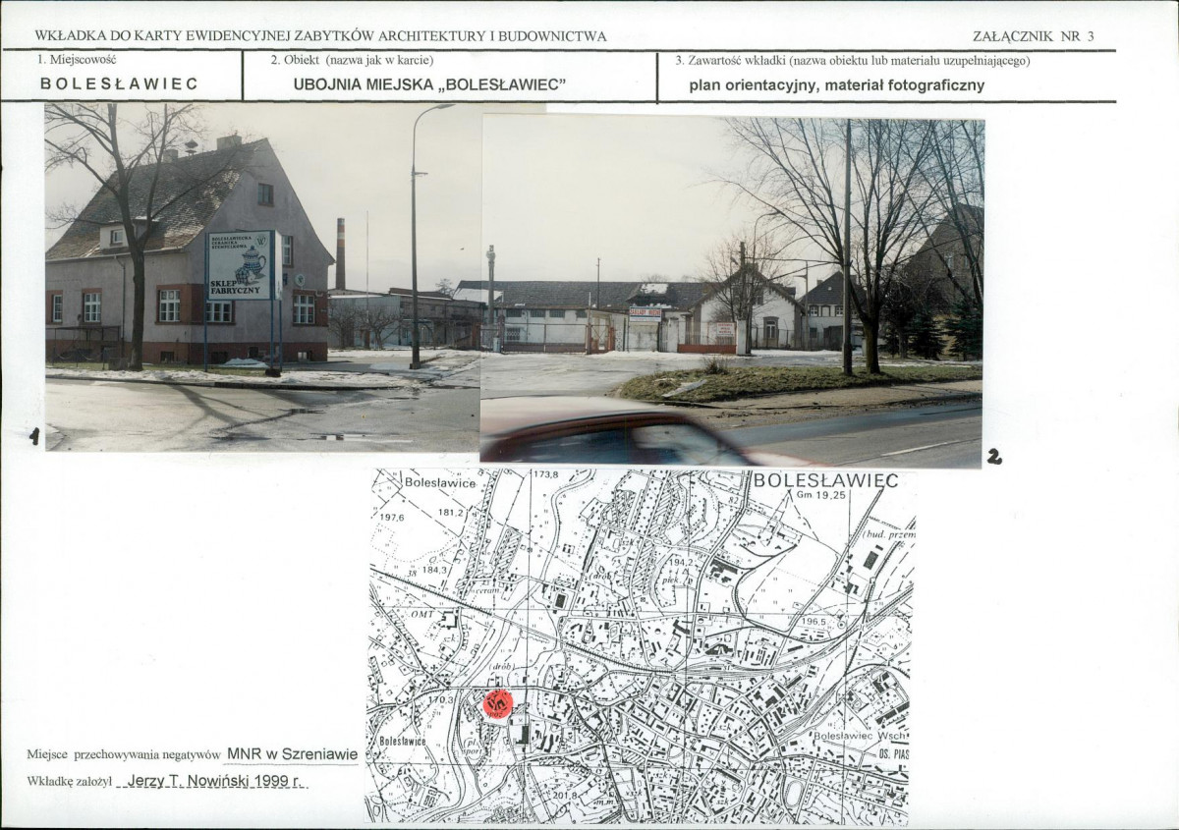Click the Bolesławice label at the map's top-left
Image resolution: width=1179 pixels, height=830 pixels.
(x=439, y=483)
